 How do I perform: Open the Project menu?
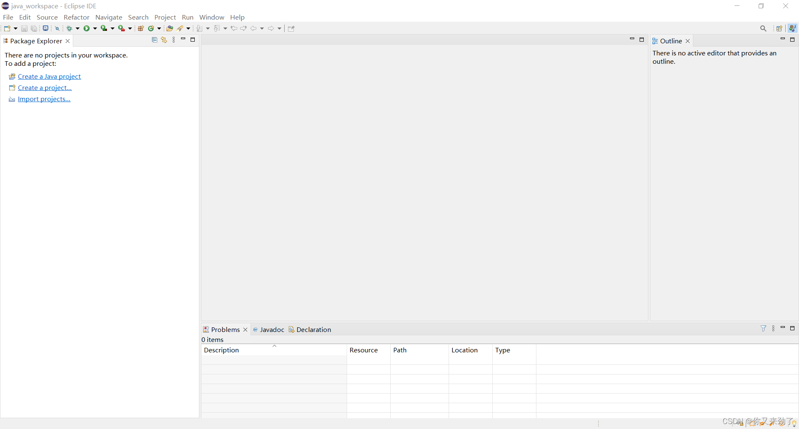[x=165, y=17]
